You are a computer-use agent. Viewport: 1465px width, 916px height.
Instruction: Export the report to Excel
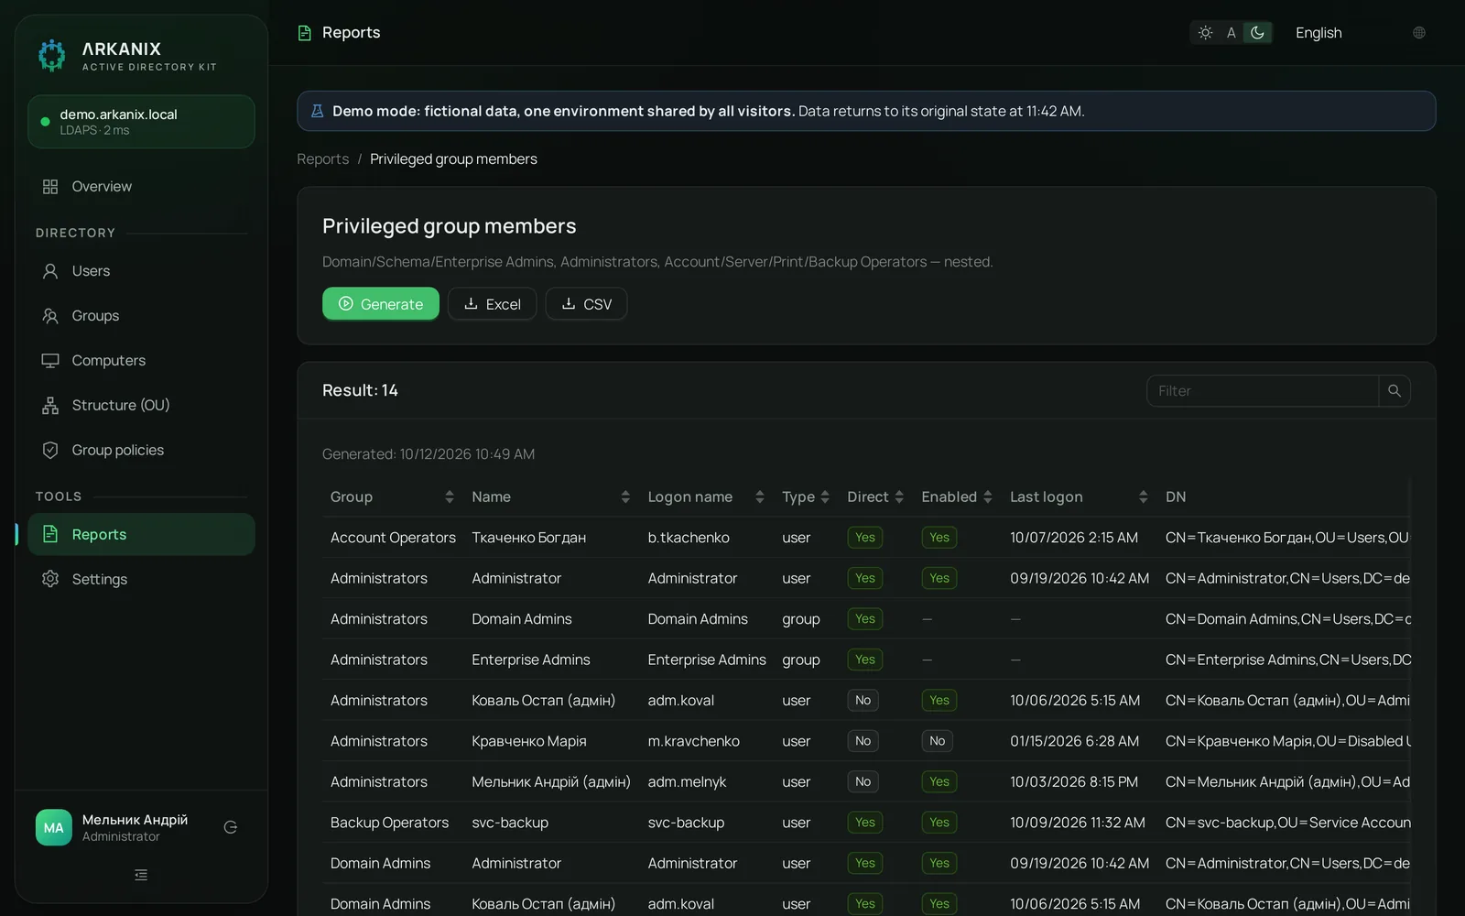pyautogui.click(x=493, y=304)
